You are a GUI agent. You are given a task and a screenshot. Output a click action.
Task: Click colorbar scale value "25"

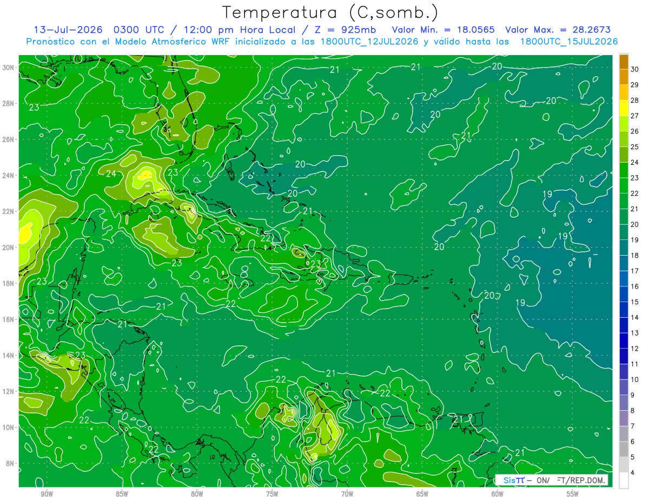click(634, 147)
